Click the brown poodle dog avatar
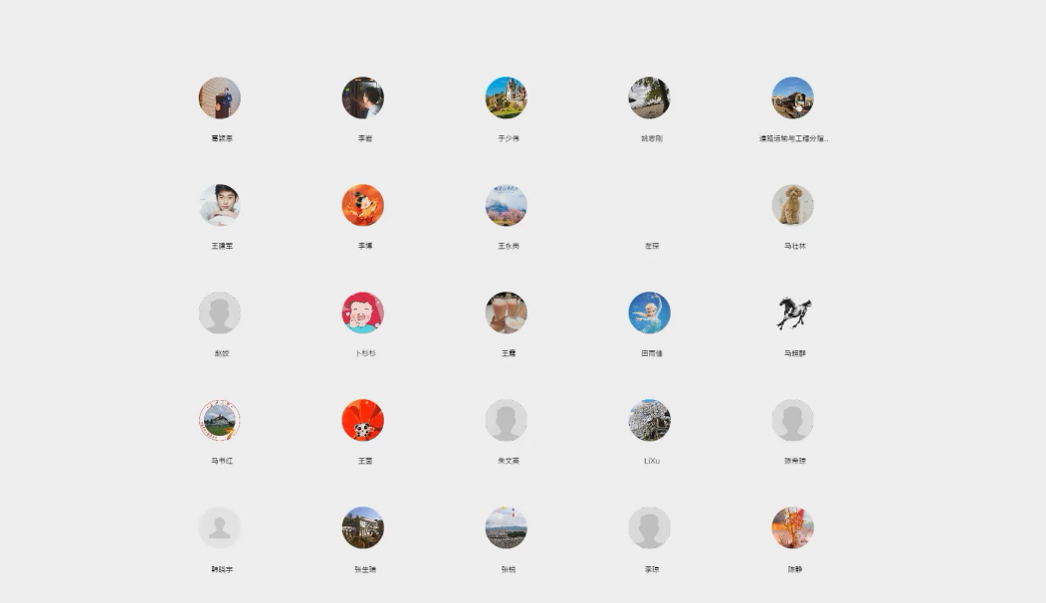 click(x=792, y=206)
